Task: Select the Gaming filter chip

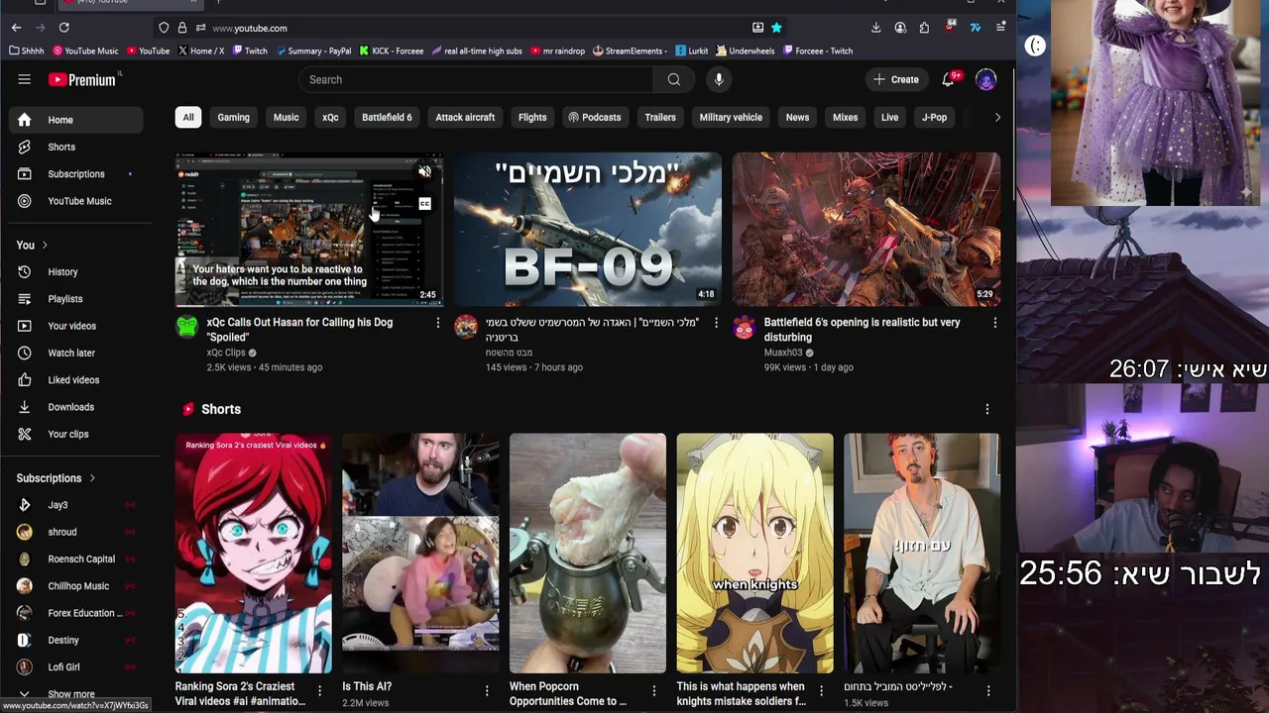Action: click(234, 117)
